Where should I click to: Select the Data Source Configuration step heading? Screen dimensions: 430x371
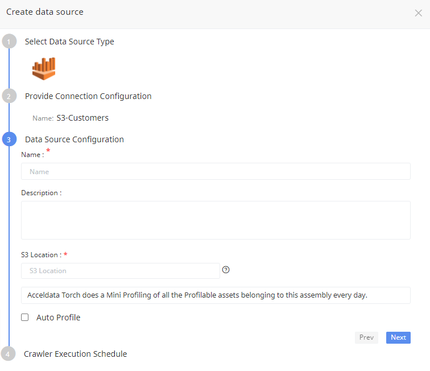(x=74, y=139)
